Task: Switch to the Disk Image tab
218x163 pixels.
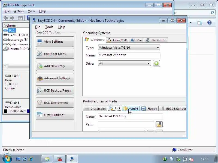Action: point(95,109)
